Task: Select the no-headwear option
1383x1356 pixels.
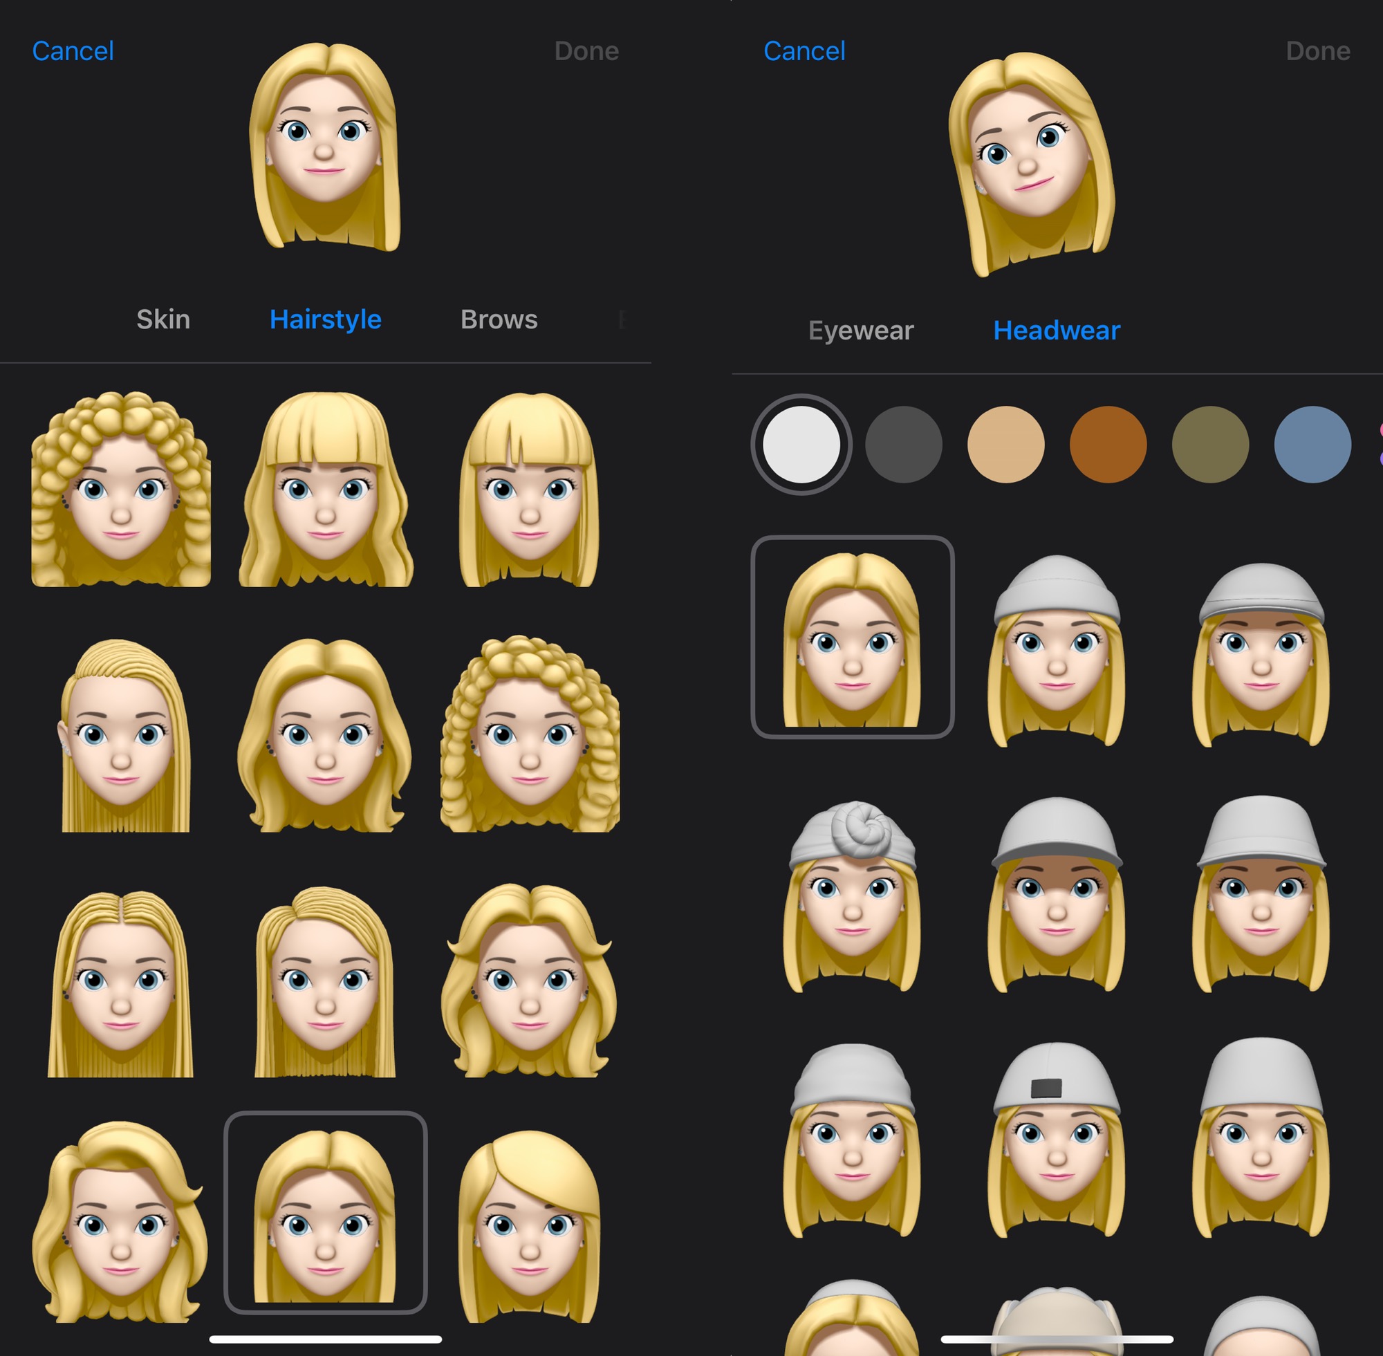Action: (x=853, y=638)
